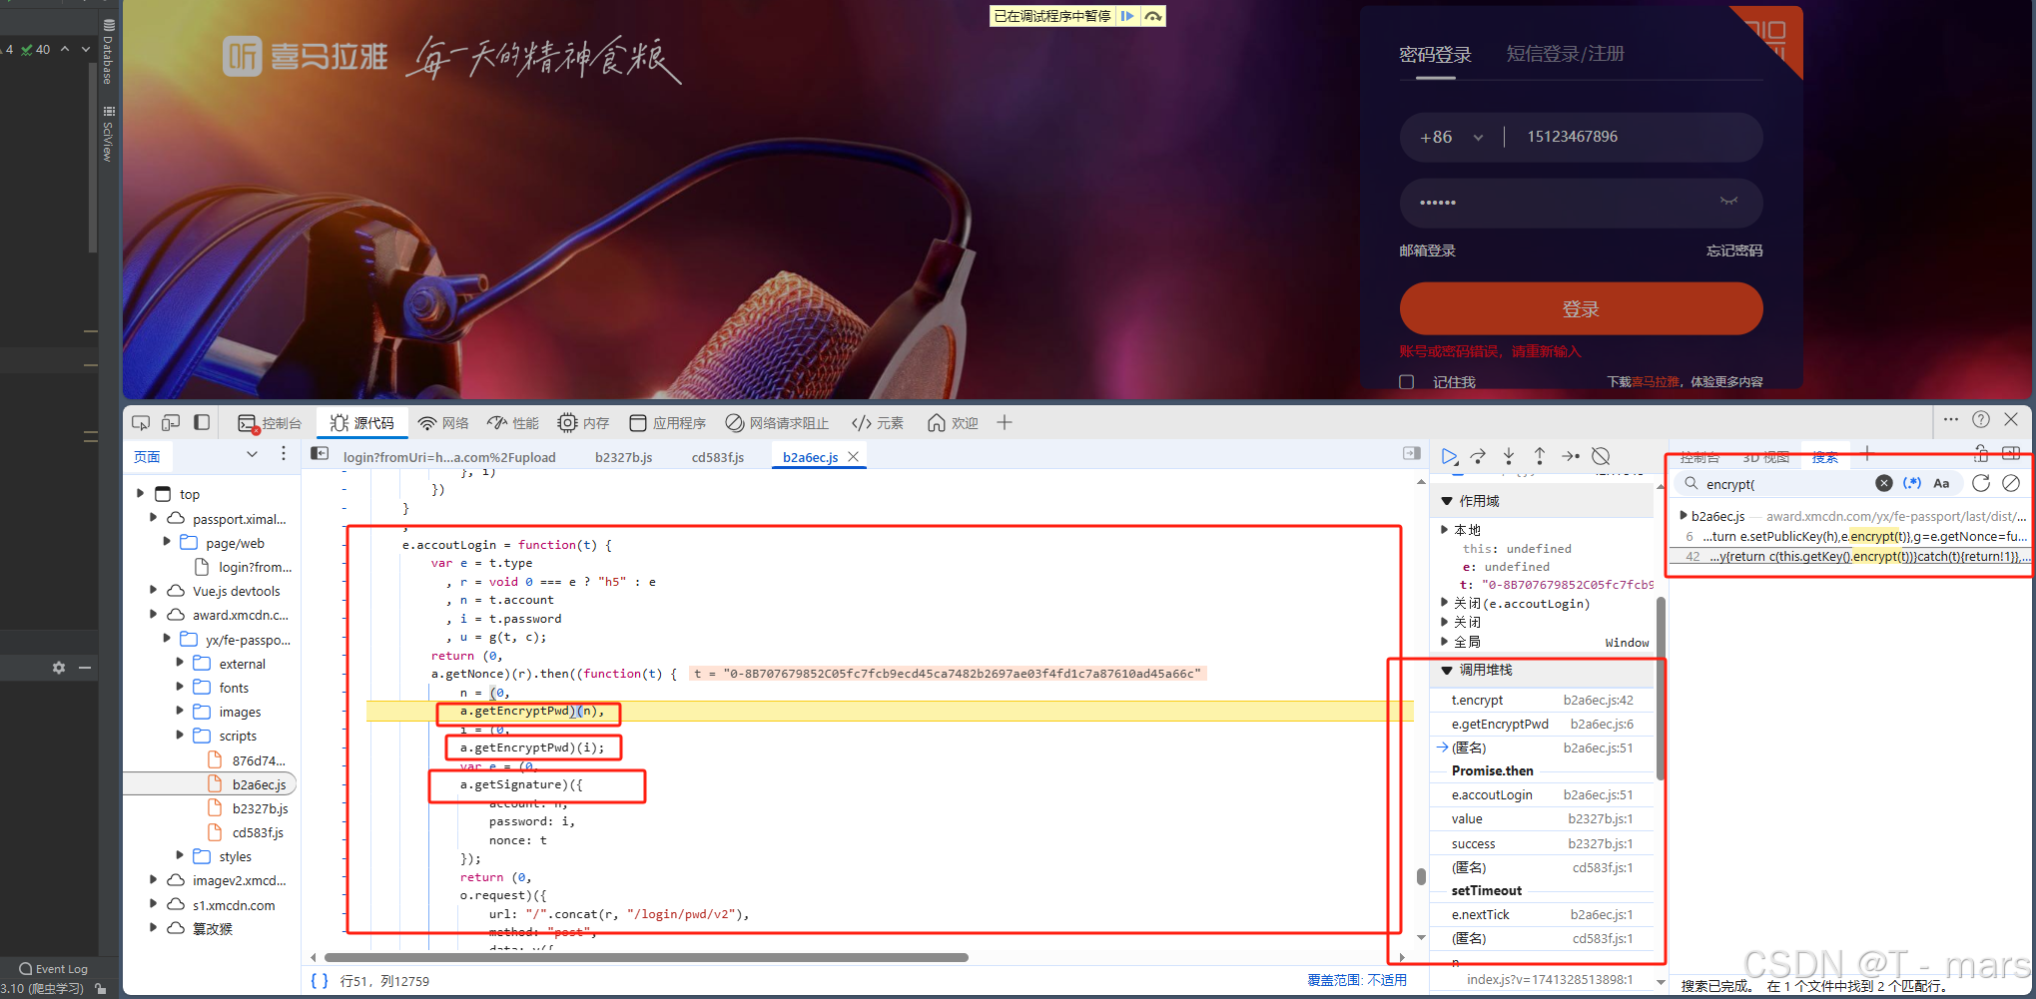Open DevTools customize ellipsis menu

[x=1950, y=419]
